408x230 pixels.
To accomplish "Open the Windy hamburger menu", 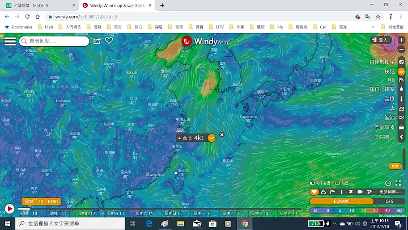I will click(x=10, y=41).
